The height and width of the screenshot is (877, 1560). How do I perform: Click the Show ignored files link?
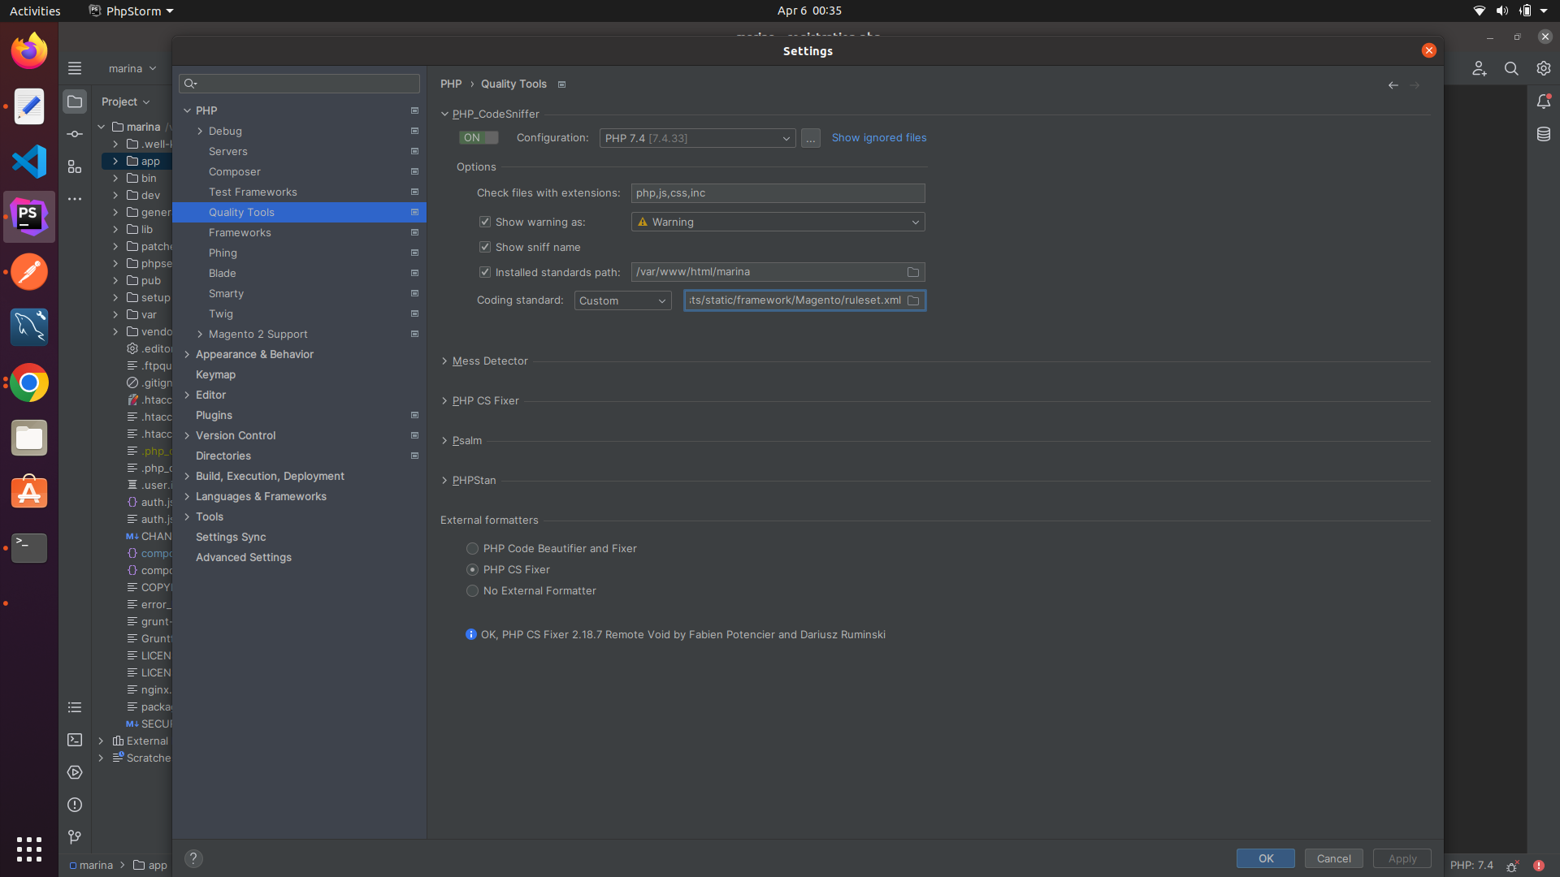point(879,138)
